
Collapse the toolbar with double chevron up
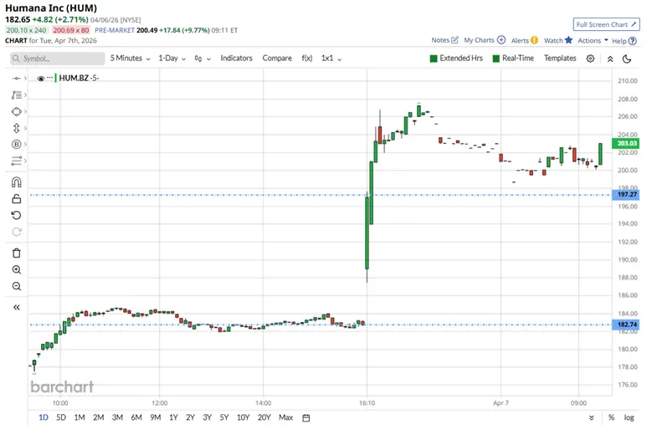(610, 59)
